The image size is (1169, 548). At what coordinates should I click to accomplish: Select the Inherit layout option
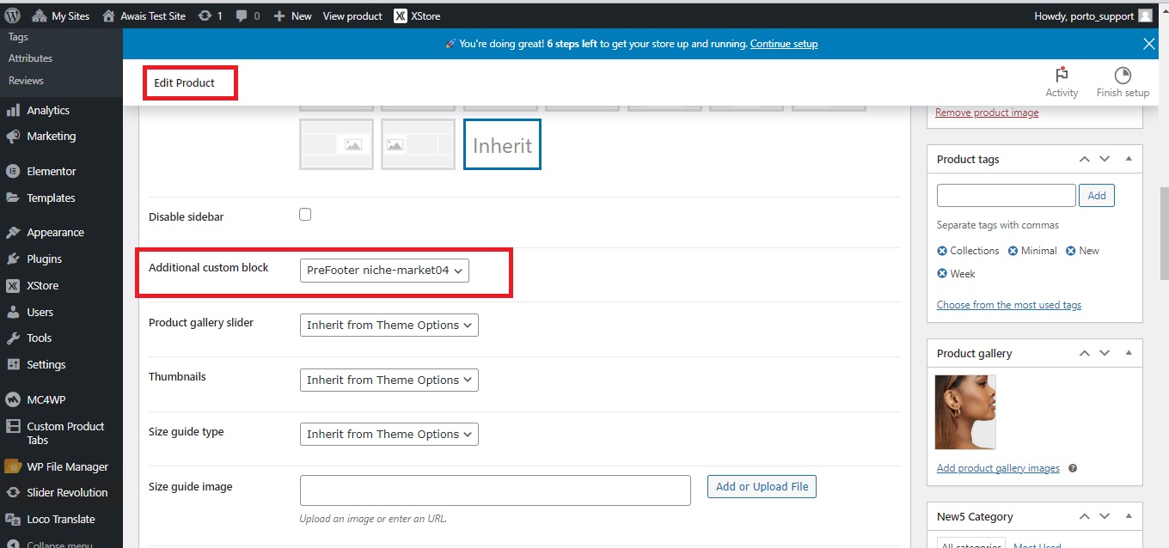(502, 144)
